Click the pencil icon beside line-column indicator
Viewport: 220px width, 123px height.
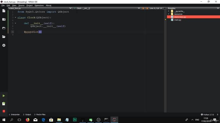point(165,8)
